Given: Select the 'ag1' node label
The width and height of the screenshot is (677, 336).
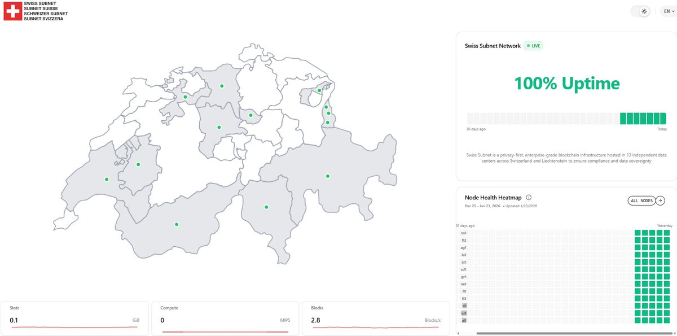Looking at the screenshot, I should (x=464, y=247).
